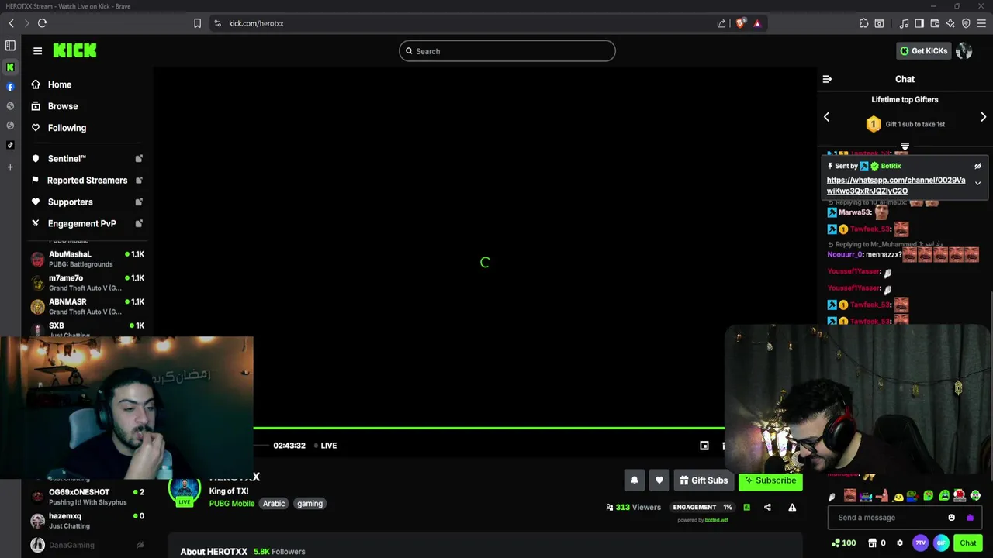The image size is (993, 558).
Task: Open Reported Streamers entry
Action: click(86, 180)
